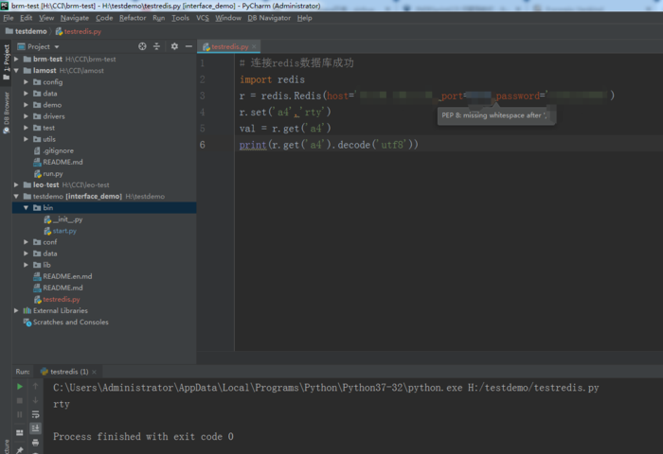
Task: Expand the utils folder
Action: pos(26,139)
